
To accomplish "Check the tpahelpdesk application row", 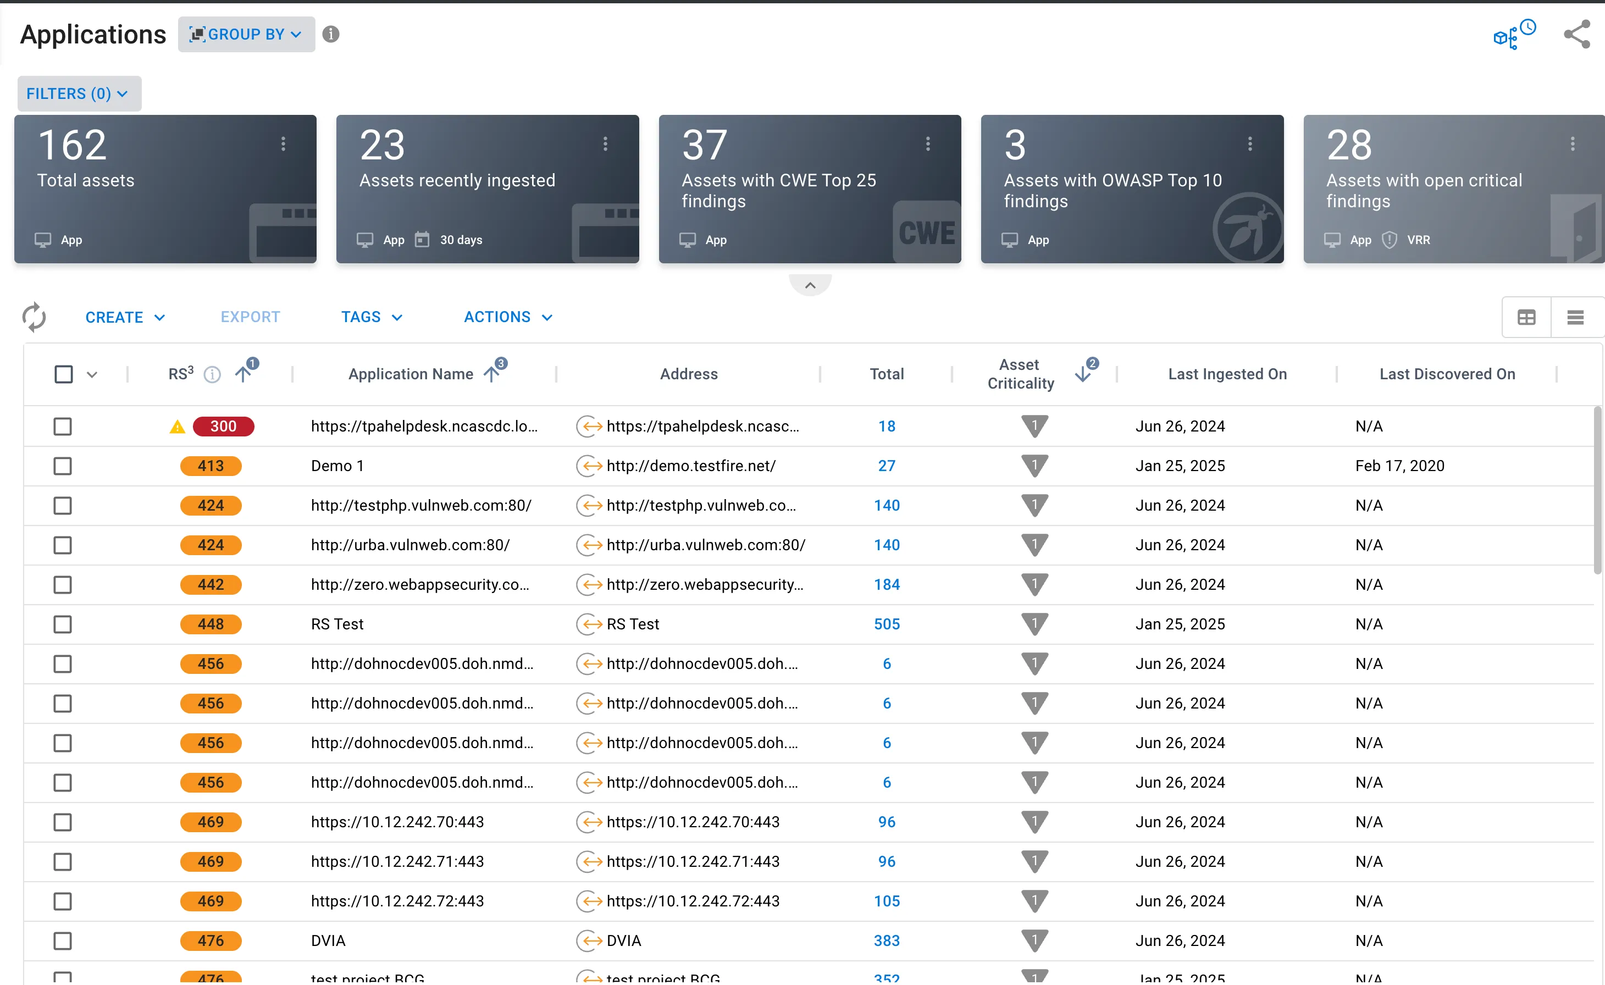I will 63,426.
